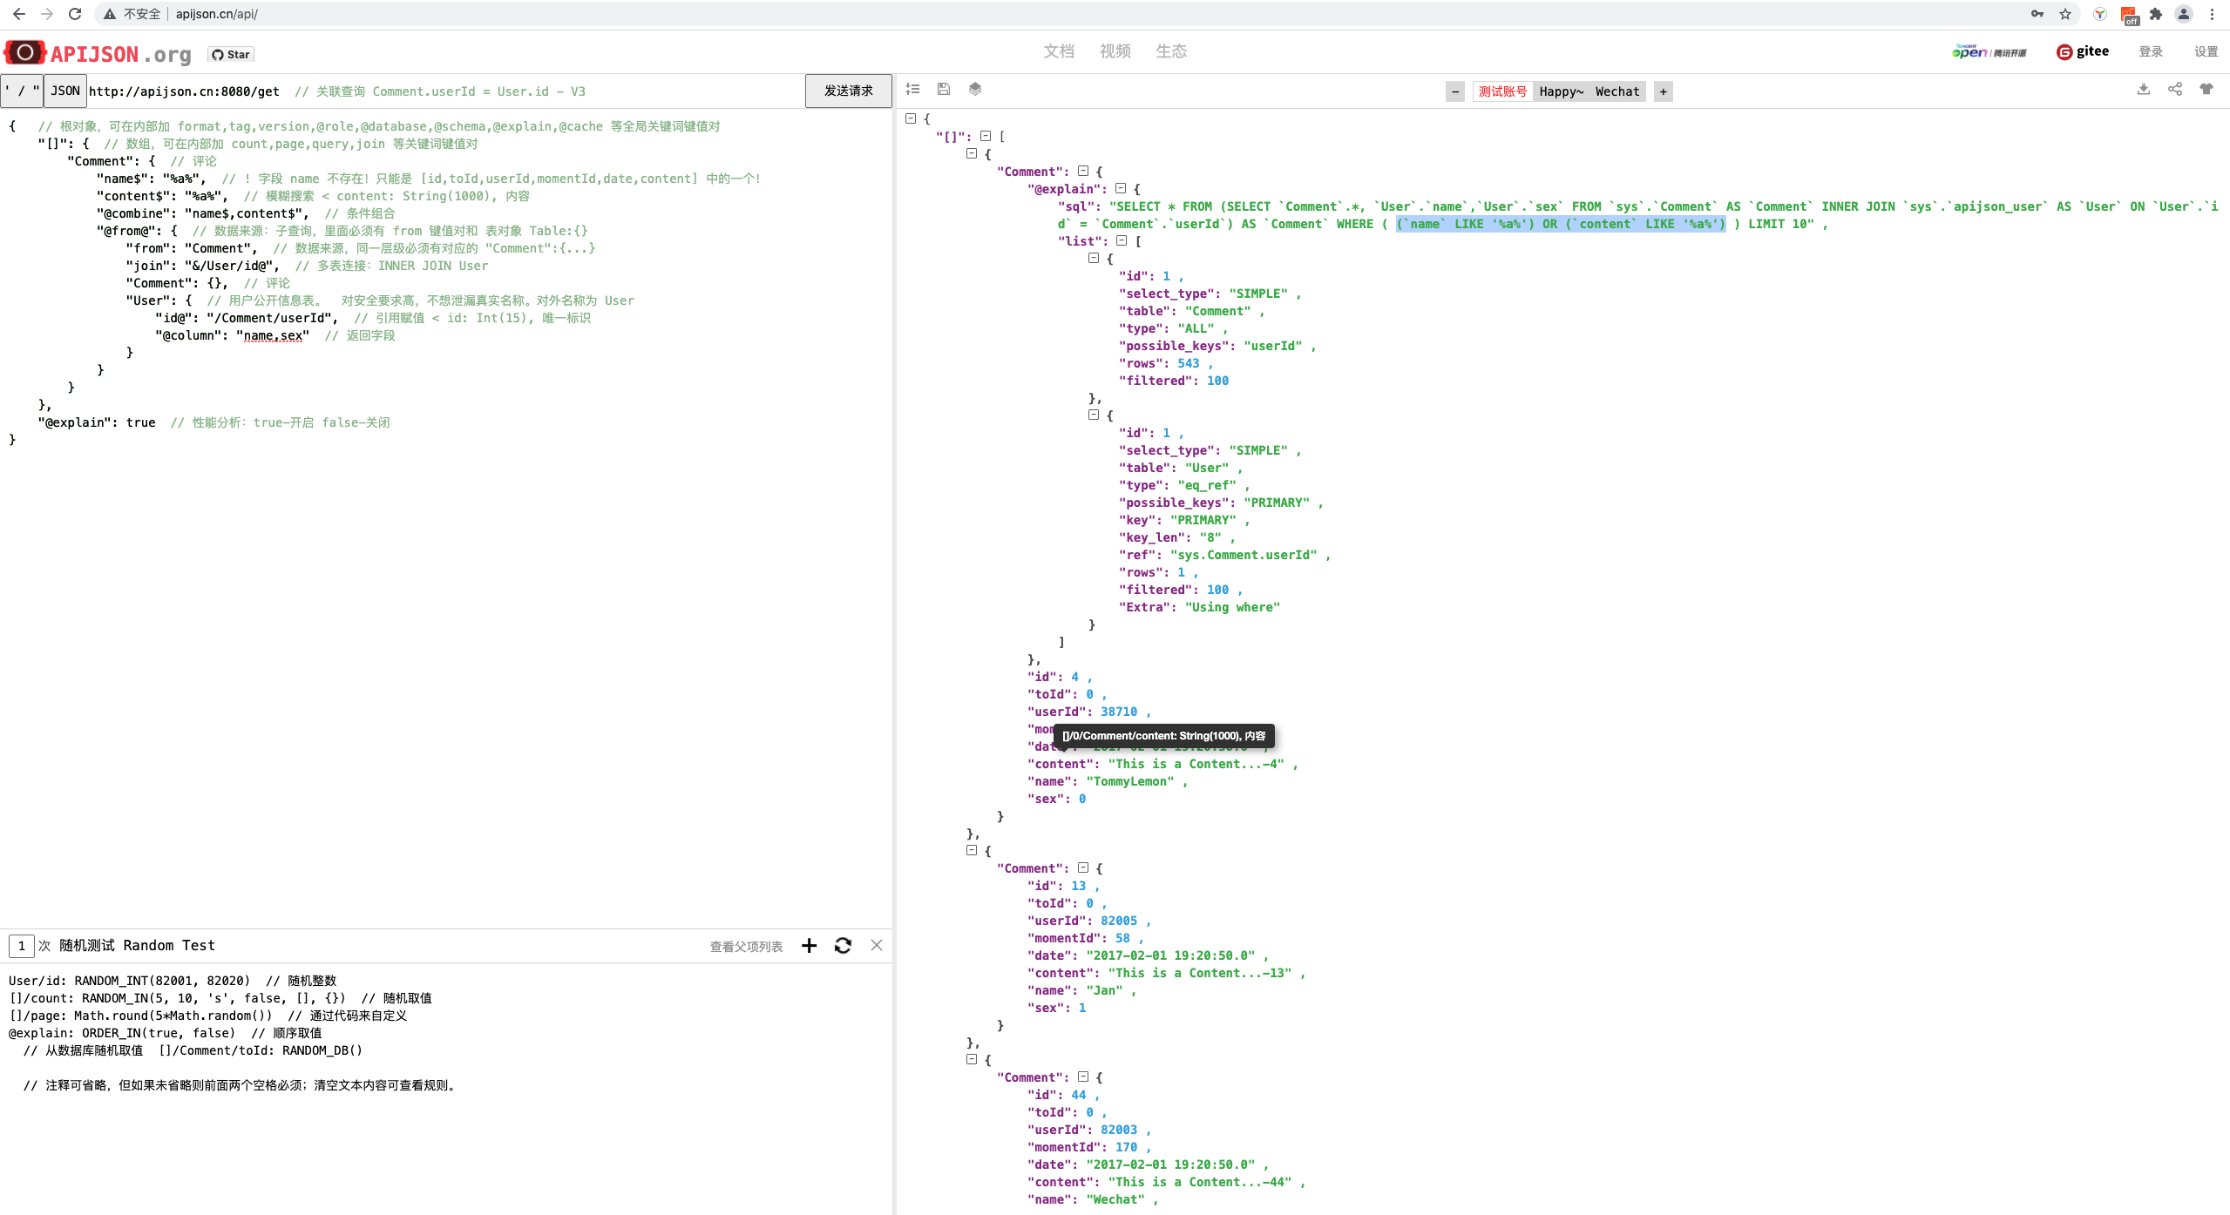Toggle the double-quote format mode button

35,91
